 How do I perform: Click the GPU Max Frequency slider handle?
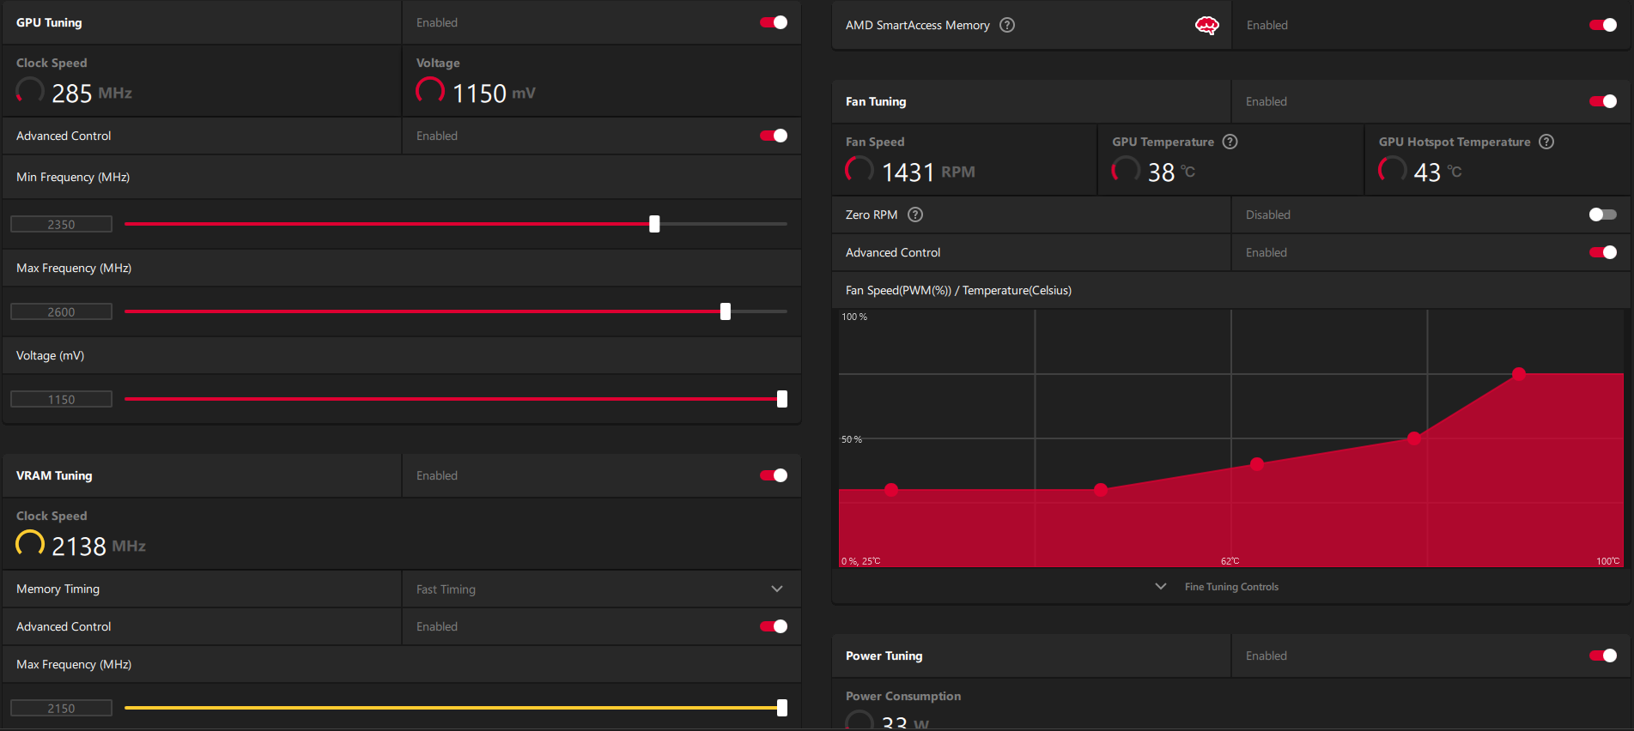[x=726, y=311]
